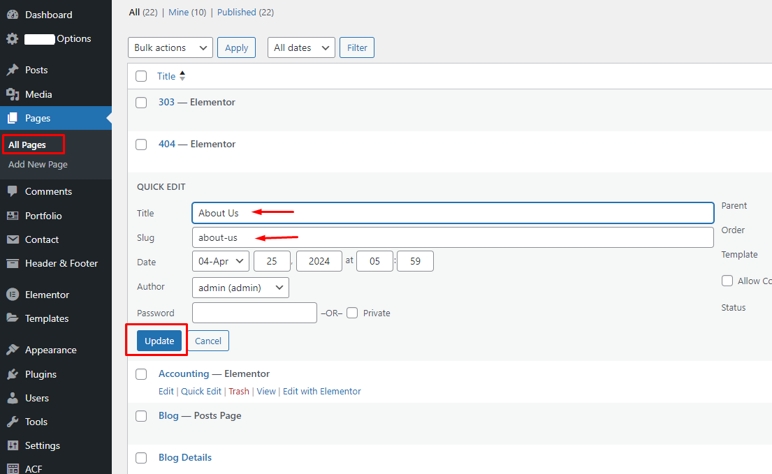772x474 pixels.
Task: Click Edit with Elementor link for Accounting
Action: 321,392
